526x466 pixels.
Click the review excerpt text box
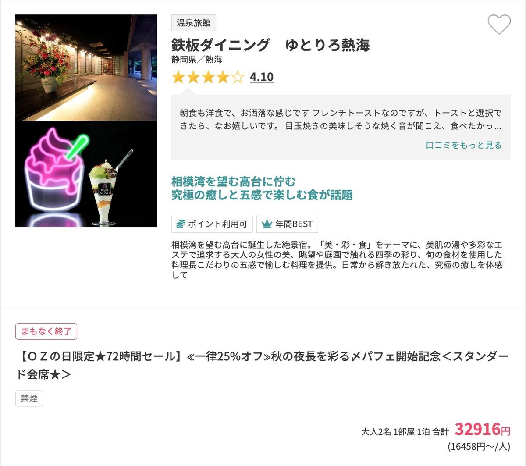341,127
